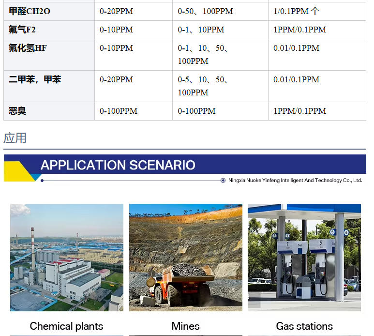The height and width of the screenshot is (336, 374).
Task: Click the Ningxia Nuoke Yinfeng company text
Action: click(x=295, y=180)
